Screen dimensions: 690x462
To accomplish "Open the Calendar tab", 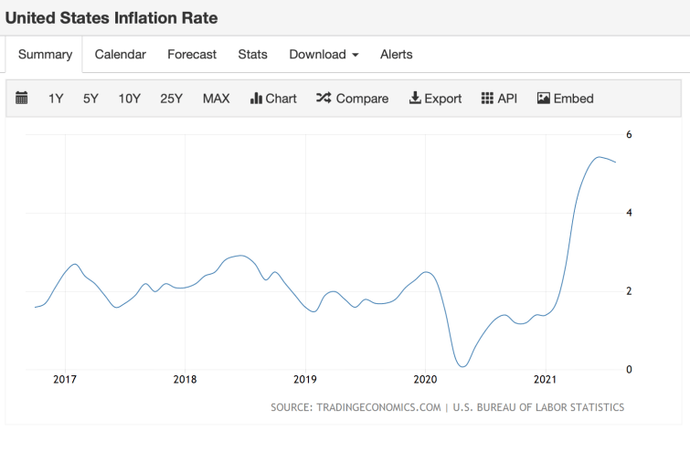I will [120, 55].
